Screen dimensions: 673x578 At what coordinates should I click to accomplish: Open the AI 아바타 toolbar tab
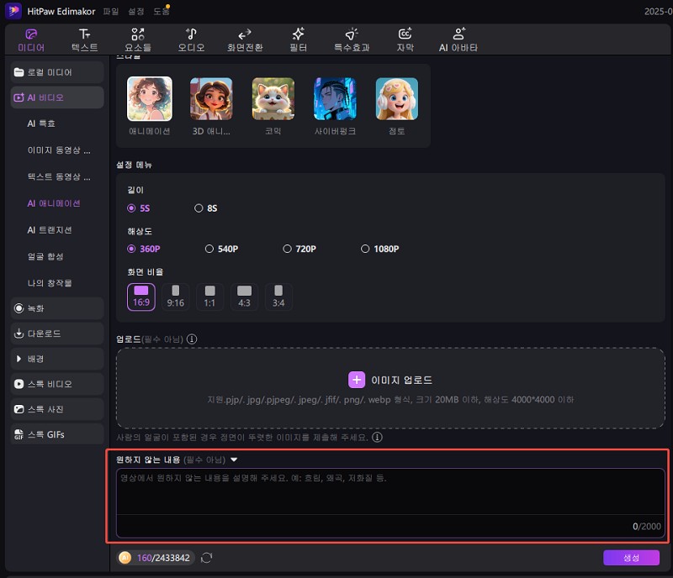coord(458,39)
